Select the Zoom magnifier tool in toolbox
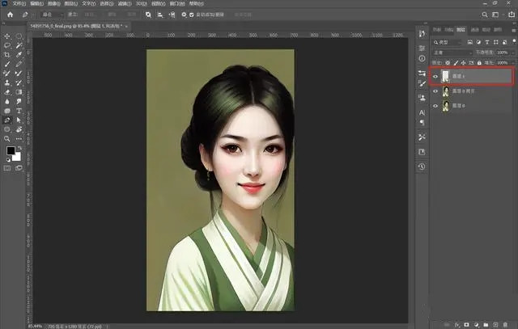518x329 pixels. pyautogui.click(x=7, y=138)
